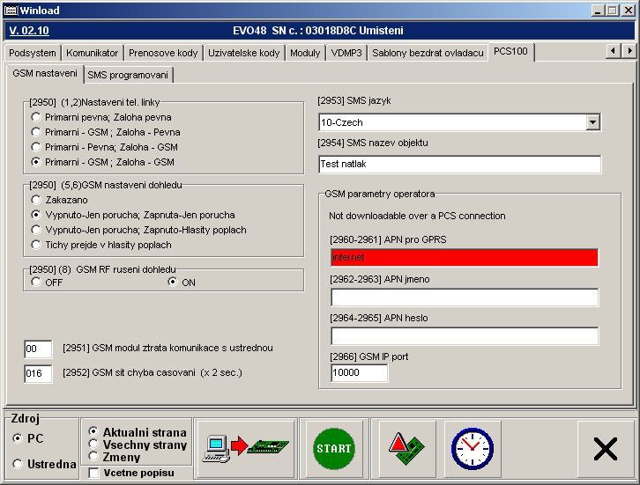Click the GSM IP port field
The width and height of the screenshot is (640, 485).
coord(359,373)
